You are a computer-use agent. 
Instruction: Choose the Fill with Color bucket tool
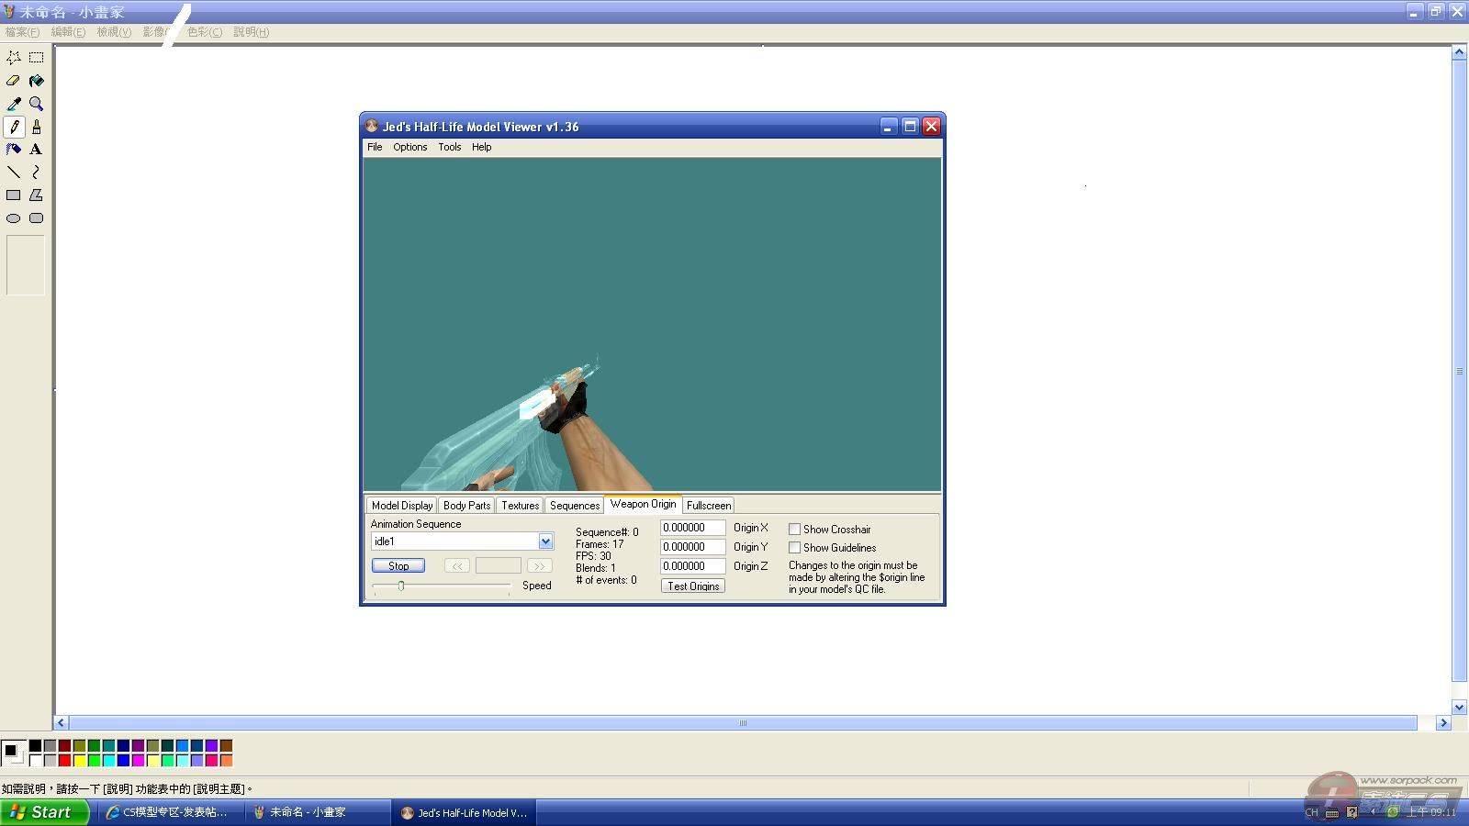pyautogui.click(x=36, y=81)
